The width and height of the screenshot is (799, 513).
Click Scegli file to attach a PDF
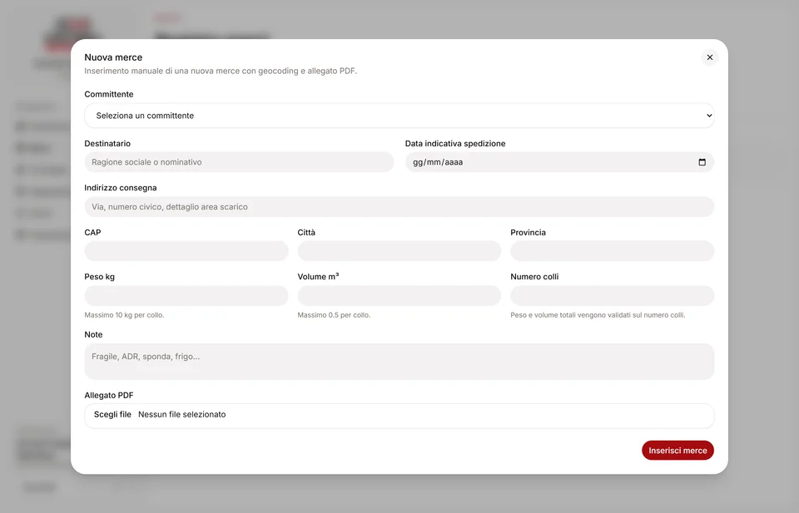[112, 414]
